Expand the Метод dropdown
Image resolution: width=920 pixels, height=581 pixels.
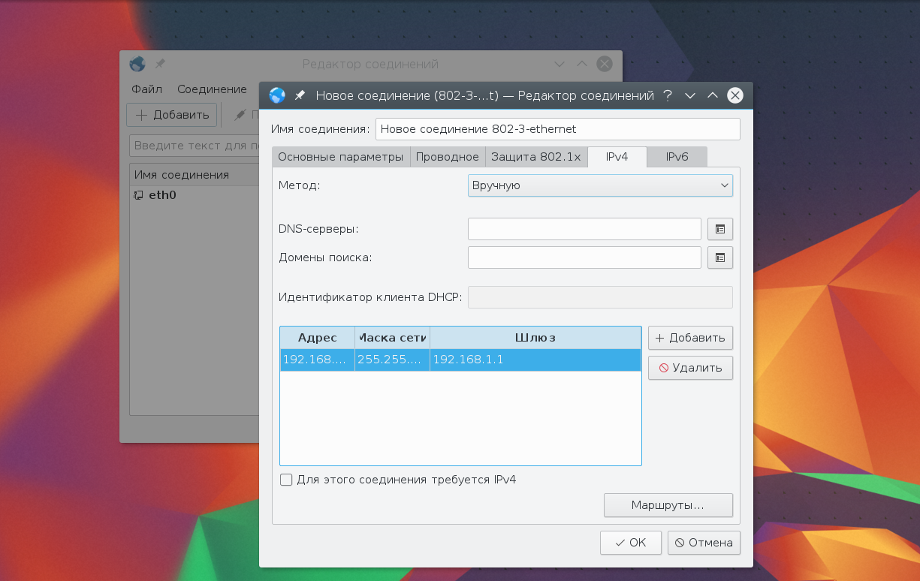tap(599, 185)
